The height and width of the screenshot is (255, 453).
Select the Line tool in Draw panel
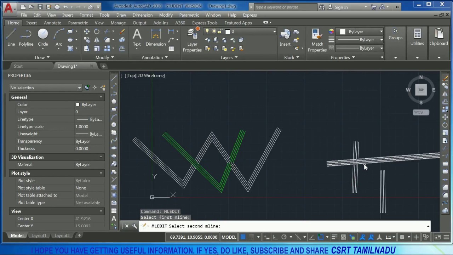click(11, 37)
